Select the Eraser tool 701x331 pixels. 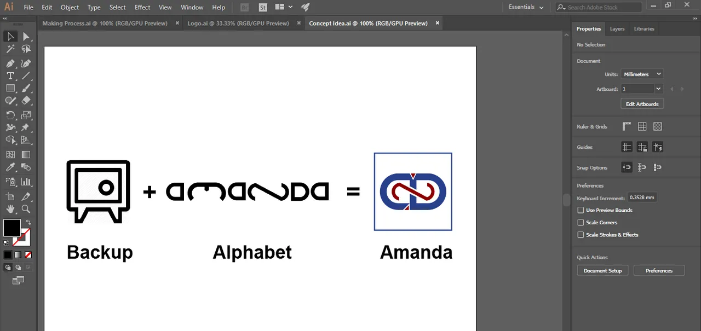click(26, 101)
